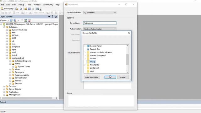
Task: Select the 'convert postgresql' folder
Action: 98,55
